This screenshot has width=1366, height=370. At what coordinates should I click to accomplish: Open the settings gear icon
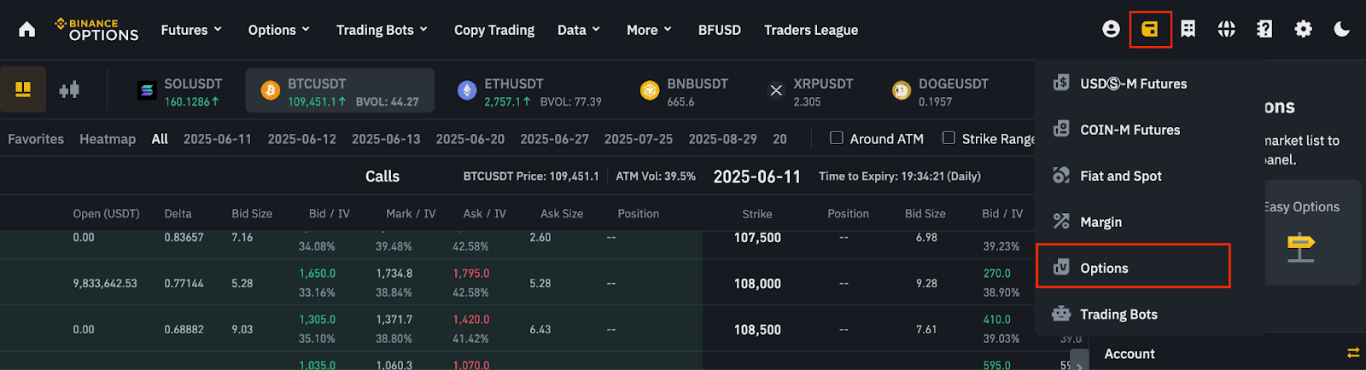(1303, 29)
